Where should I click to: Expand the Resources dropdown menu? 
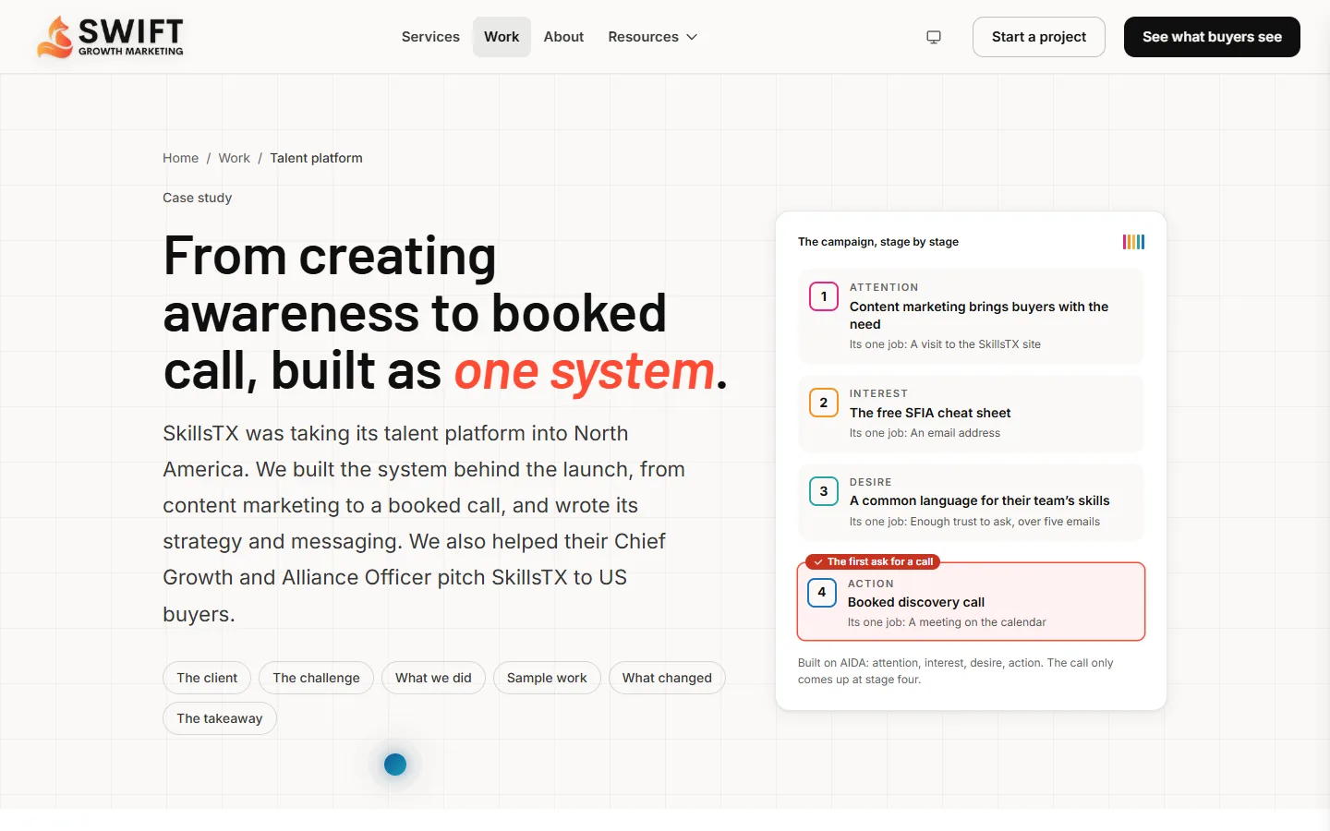(x=652, y=37)
